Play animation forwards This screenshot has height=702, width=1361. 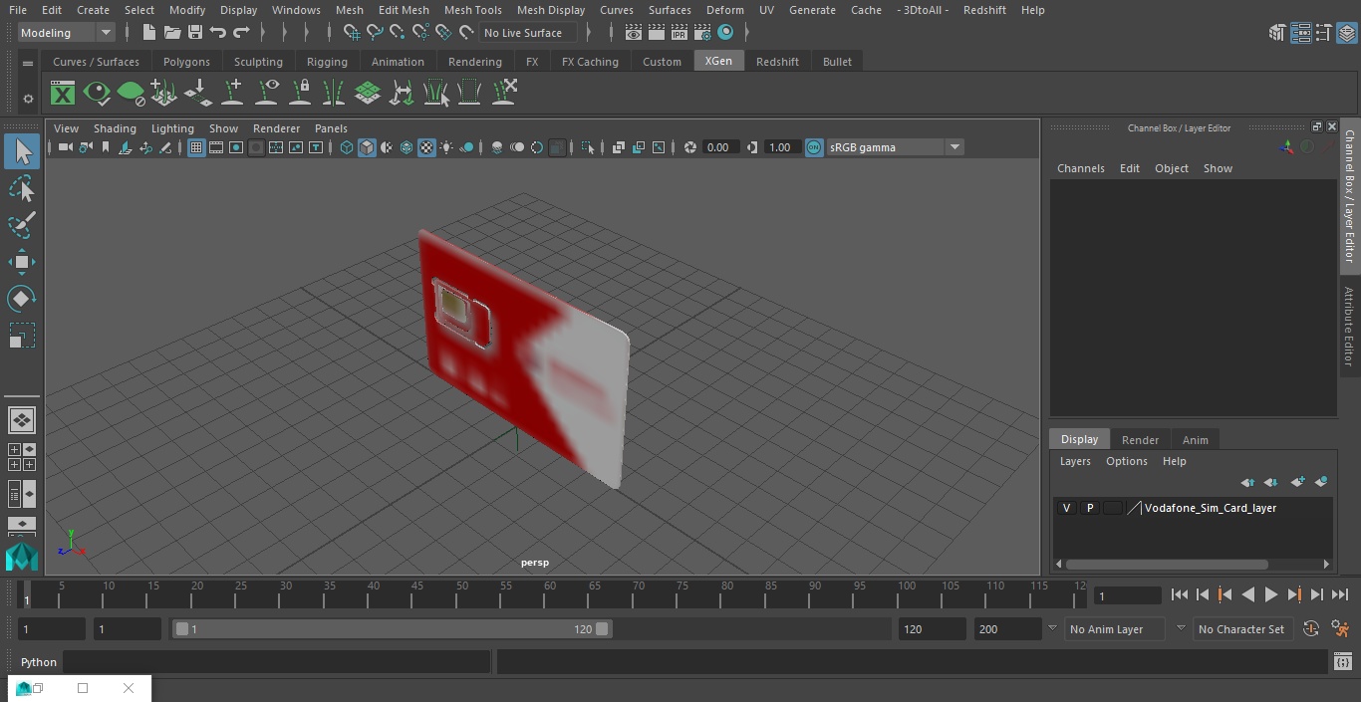click(1270, 594)
